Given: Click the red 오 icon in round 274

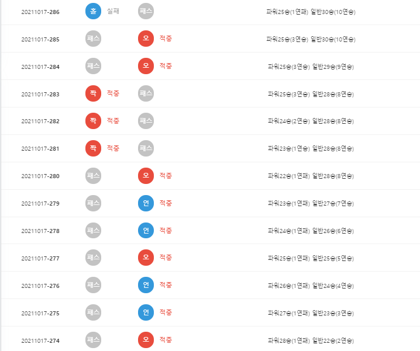Looking at the screenshot, I should [x=146, y=340].
